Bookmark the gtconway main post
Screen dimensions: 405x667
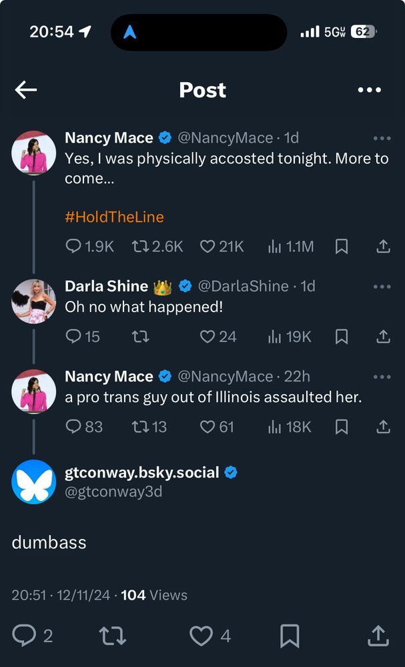290,636
